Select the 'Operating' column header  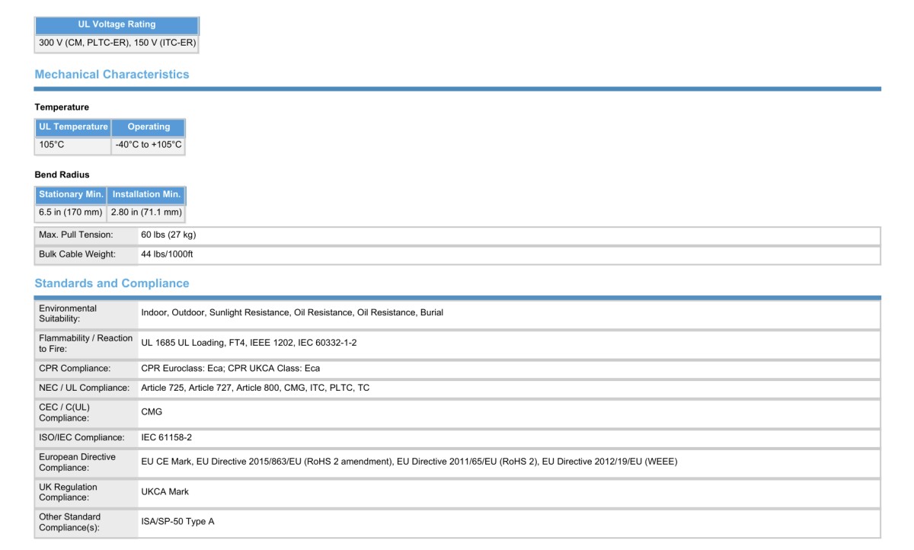coord(149,127)
